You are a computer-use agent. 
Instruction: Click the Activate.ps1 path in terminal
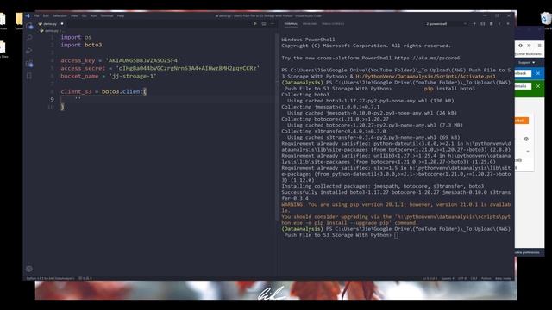pyautogui.click(x=425, y=77)
